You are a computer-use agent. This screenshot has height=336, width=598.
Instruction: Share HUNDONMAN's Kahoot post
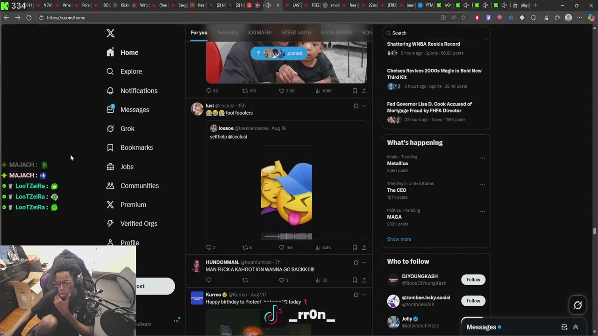364,280
